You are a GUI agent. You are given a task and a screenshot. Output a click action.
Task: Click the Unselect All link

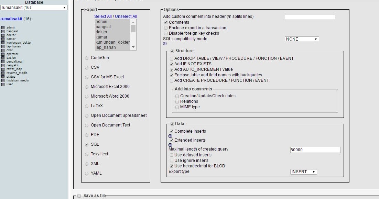[x=126, y=16]
